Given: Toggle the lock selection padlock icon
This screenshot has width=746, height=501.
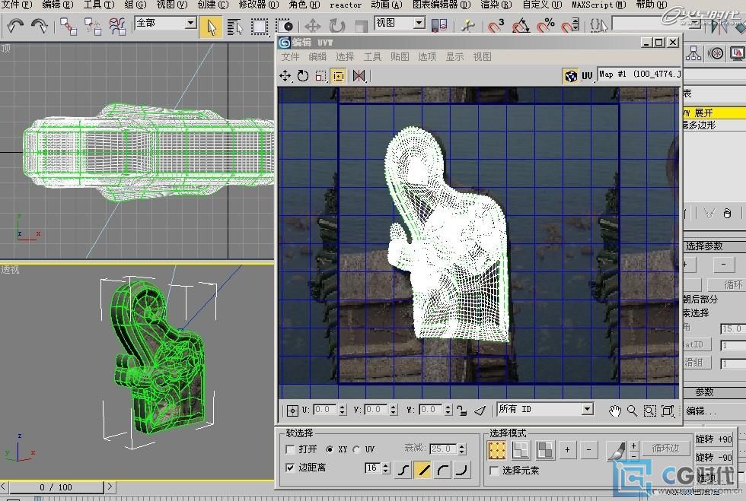Looking at the screenshot, I should [x=461, y=411].
